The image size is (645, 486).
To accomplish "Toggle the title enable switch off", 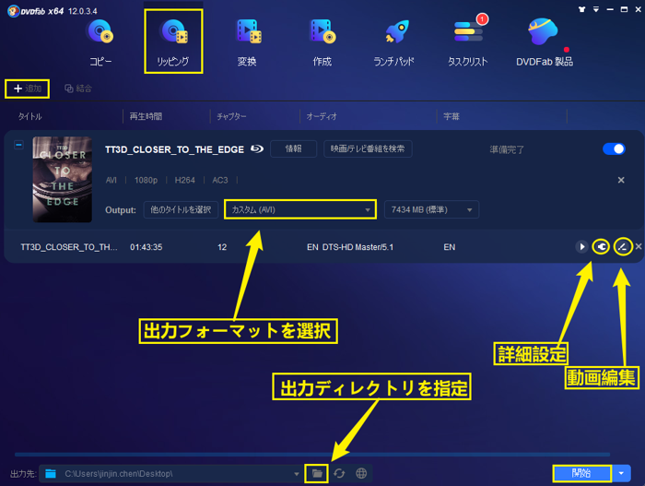I will pos(613,148).
